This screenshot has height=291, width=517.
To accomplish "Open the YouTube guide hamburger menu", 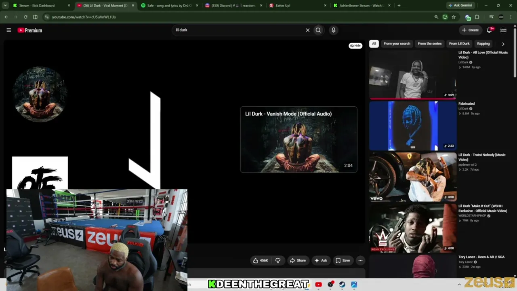I will click(8, 30).
